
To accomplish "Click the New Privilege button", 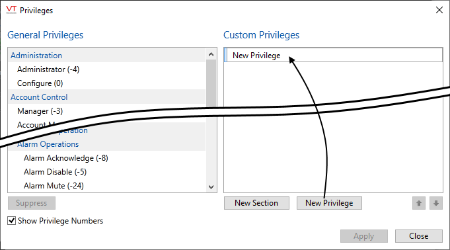I will (329, 203).
